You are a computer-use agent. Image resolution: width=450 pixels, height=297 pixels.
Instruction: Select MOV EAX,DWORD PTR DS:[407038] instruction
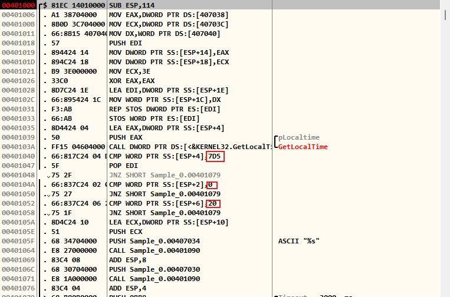169,15
